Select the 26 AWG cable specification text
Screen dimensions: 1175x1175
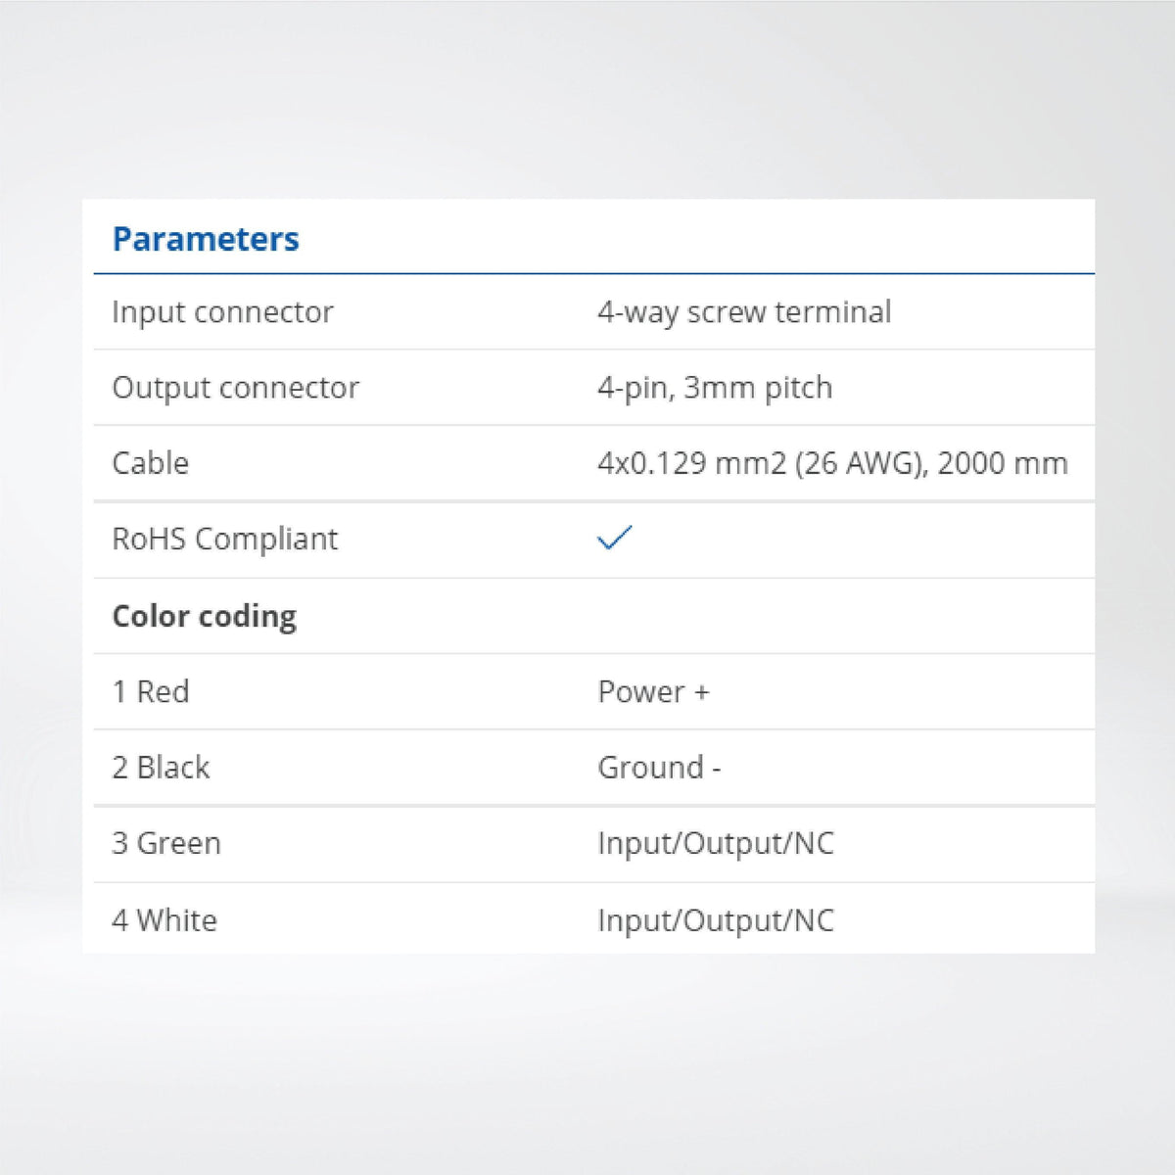(x=832, y=462)
